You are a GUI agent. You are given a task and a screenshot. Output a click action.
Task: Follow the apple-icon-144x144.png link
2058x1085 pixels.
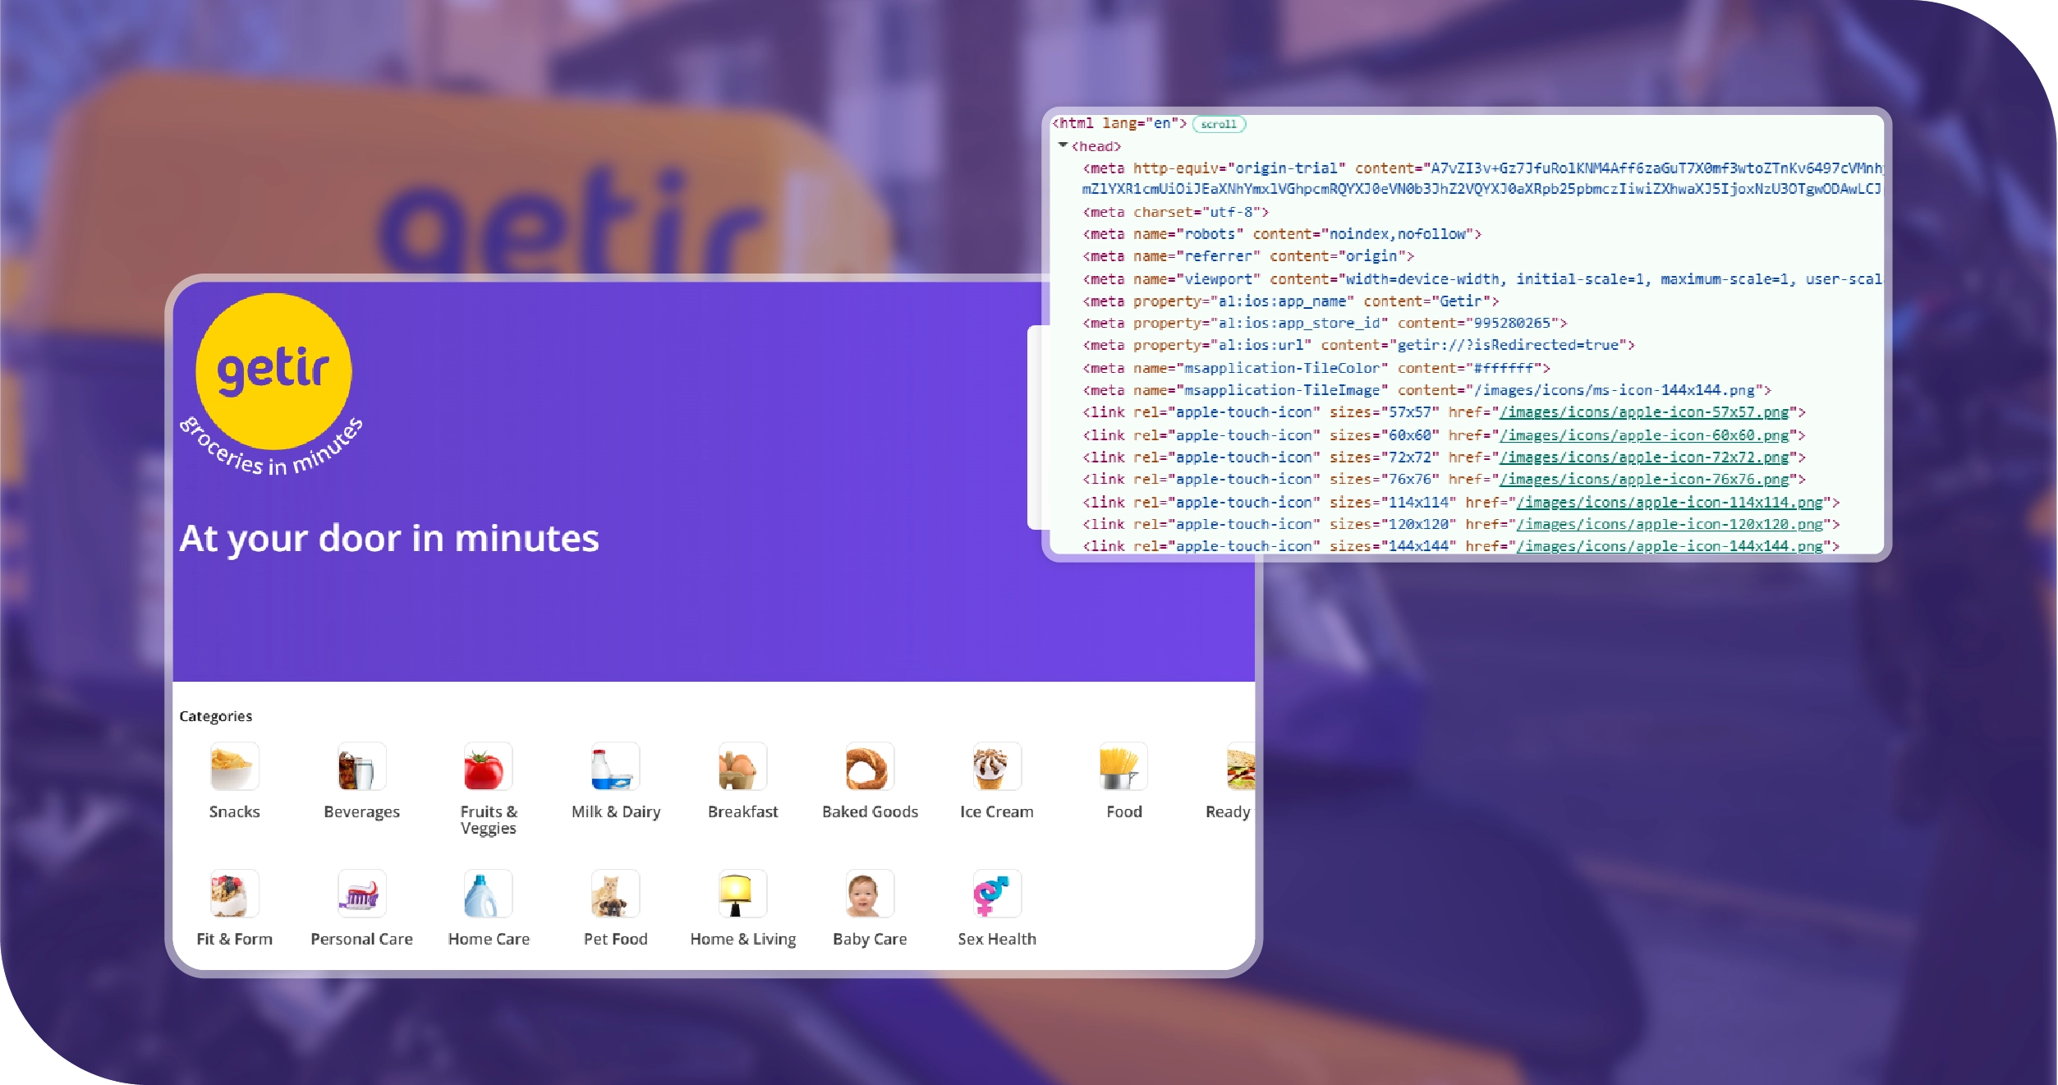[x=1669, y=546]
